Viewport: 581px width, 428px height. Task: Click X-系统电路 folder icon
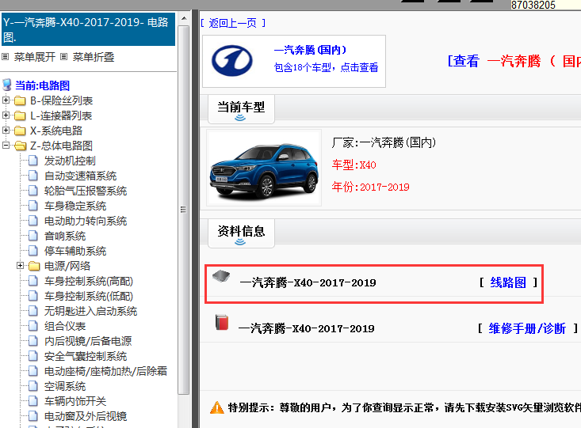(20, 131)
